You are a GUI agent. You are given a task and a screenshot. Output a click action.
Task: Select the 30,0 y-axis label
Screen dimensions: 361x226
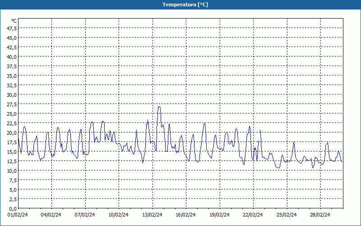12,95
